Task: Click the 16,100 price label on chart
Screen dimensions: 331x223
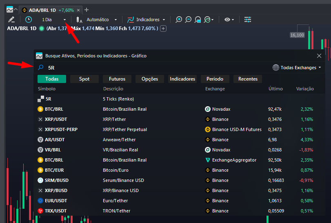Action: click(297, 35)
